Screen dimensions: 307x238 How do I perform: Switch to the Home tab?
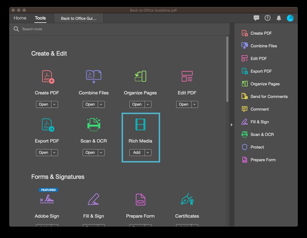(20, 18)
